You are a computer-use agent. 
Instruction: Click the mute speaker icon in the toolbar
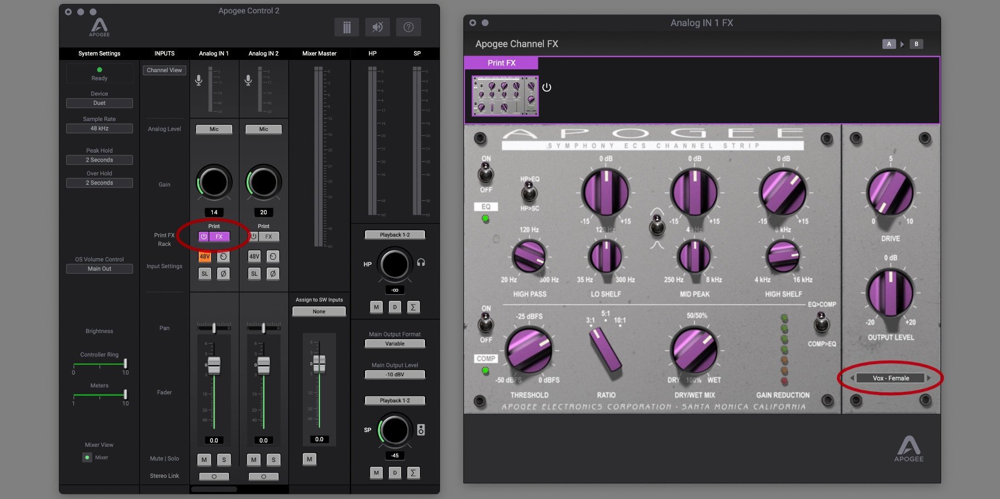pyautogui.click(x=377, y=27)
